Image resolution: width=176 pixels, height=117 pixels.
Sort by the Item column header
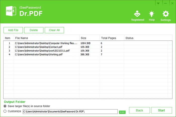click(9, 38)
